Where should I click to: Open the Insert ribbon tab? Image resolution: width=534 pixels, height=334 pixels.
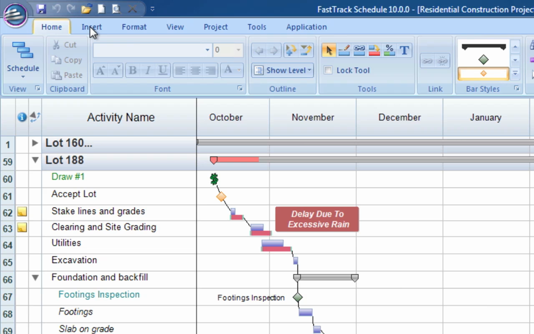(92, 27)
